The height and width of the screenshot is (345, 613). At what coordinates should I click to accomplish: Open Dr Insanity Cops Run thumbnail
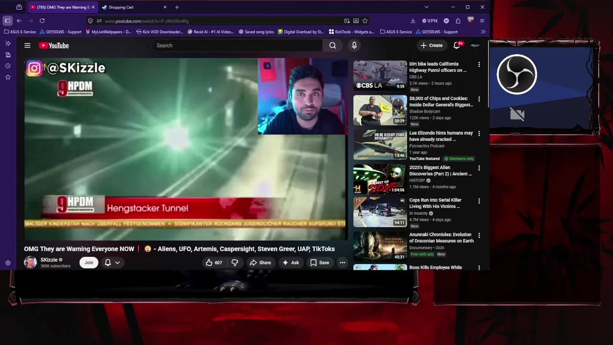point(380,212)
